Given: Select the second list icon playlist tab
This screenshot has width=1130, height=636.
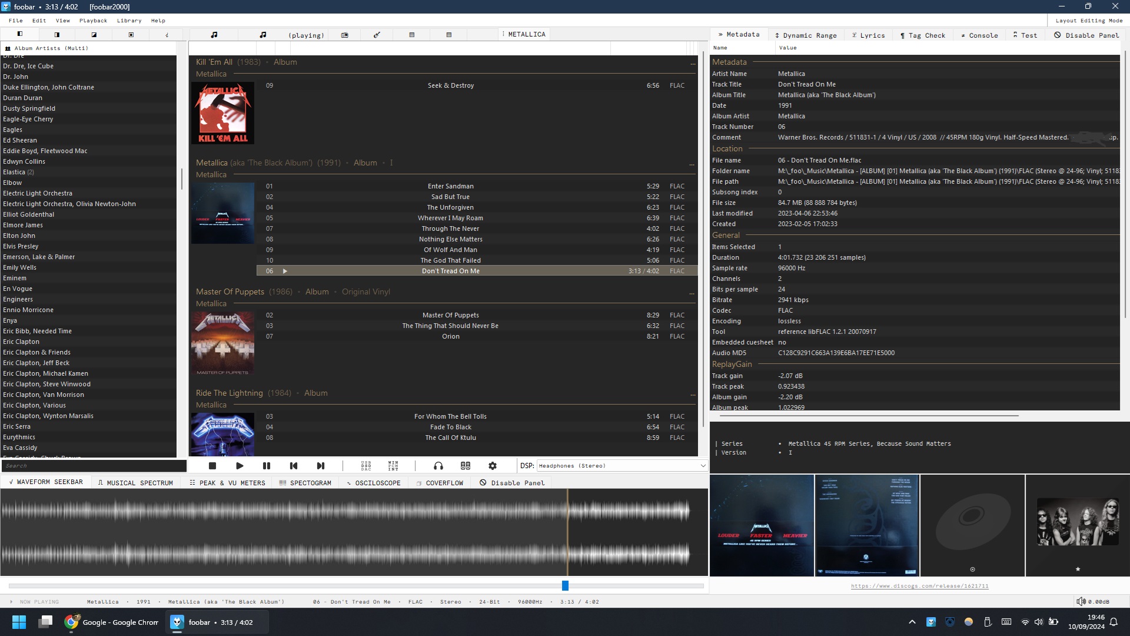Looking at the screenshot, I should click(x=448, y=35).
